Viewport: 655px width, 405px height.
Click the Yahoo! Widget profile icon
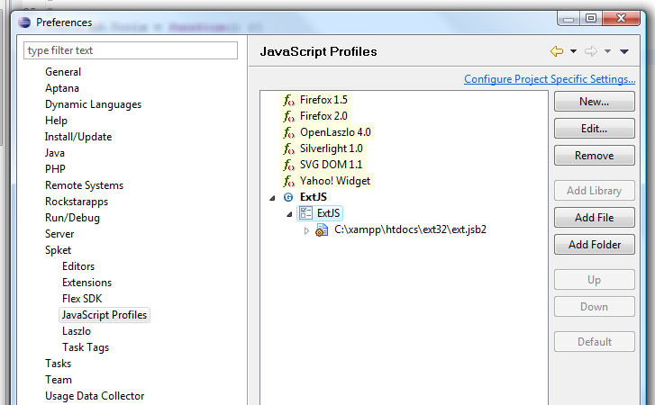click(288, 181)
